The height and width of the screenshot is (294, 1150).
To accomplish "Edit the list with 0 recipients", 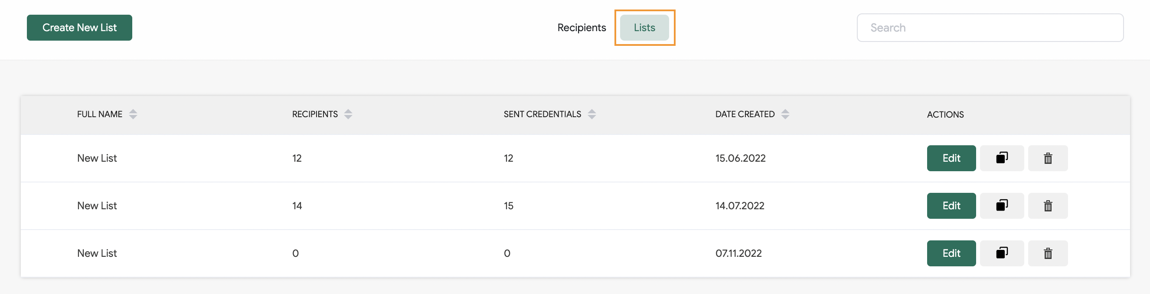I will point(951,253).
